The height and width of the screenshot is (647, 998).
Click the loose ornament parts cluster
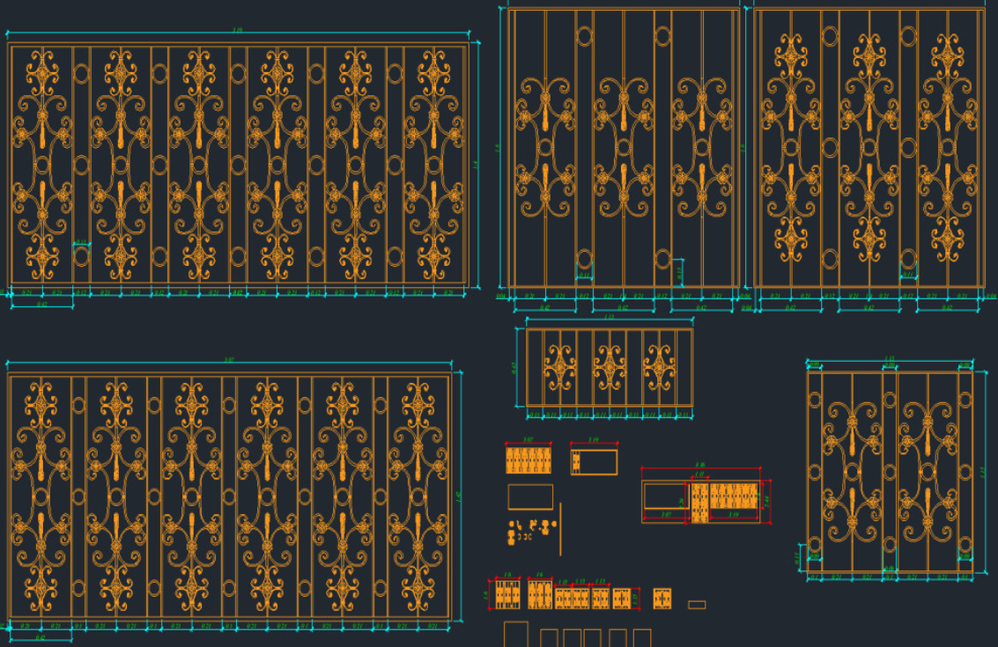532,530
